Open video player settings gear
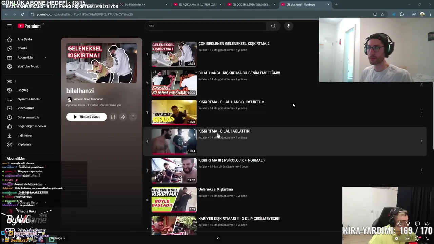This screenshot has height=244, width=434. pos(417,238)
